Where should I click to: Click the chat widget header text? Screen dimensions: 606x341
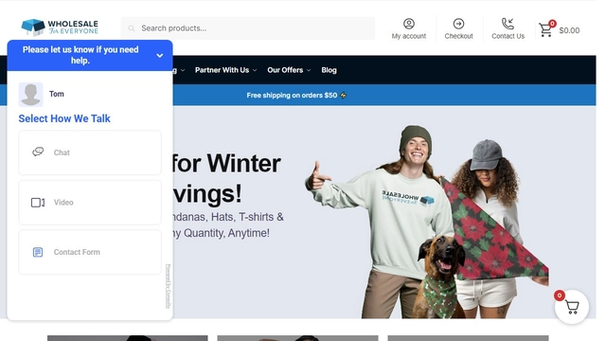click(80, 55)
